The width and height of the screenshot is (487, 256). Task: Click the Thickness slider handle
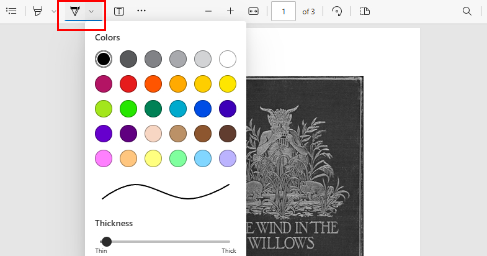pyautogui.click(x=107, y=241)
